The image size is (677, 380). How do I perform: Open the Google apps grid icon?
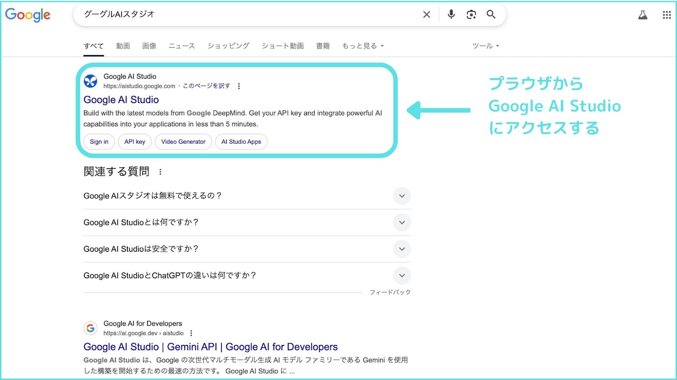pyautogui.click(x=666, y=15)
